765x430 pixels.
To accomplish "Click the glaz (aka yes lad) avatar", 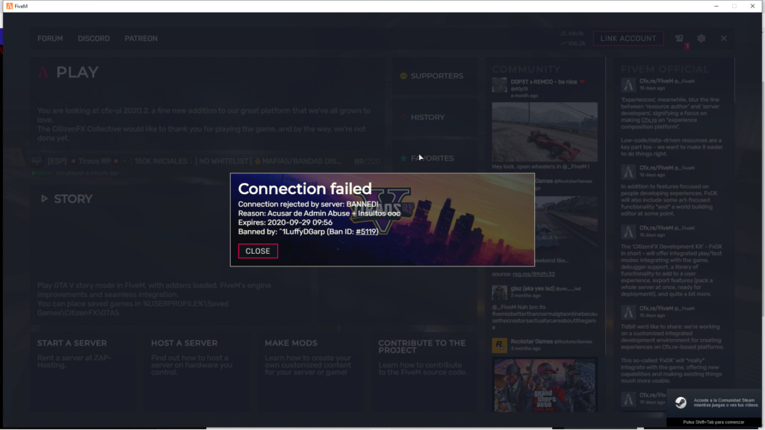I will pyautogui.click(x=499, y=293).
